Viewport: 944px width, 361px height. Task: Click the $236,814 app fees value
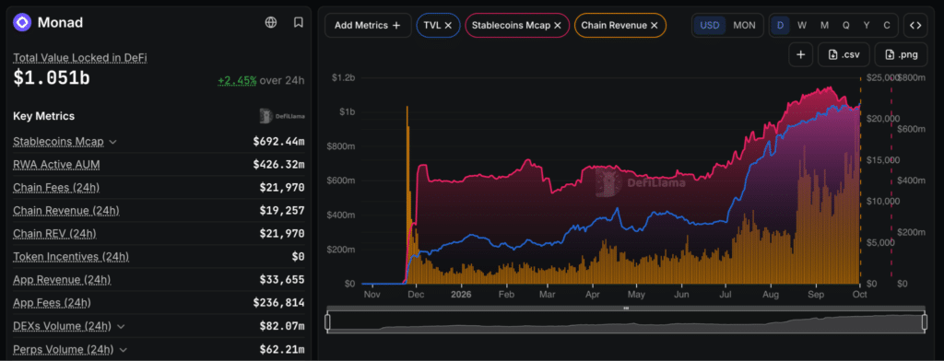[278, 303]
